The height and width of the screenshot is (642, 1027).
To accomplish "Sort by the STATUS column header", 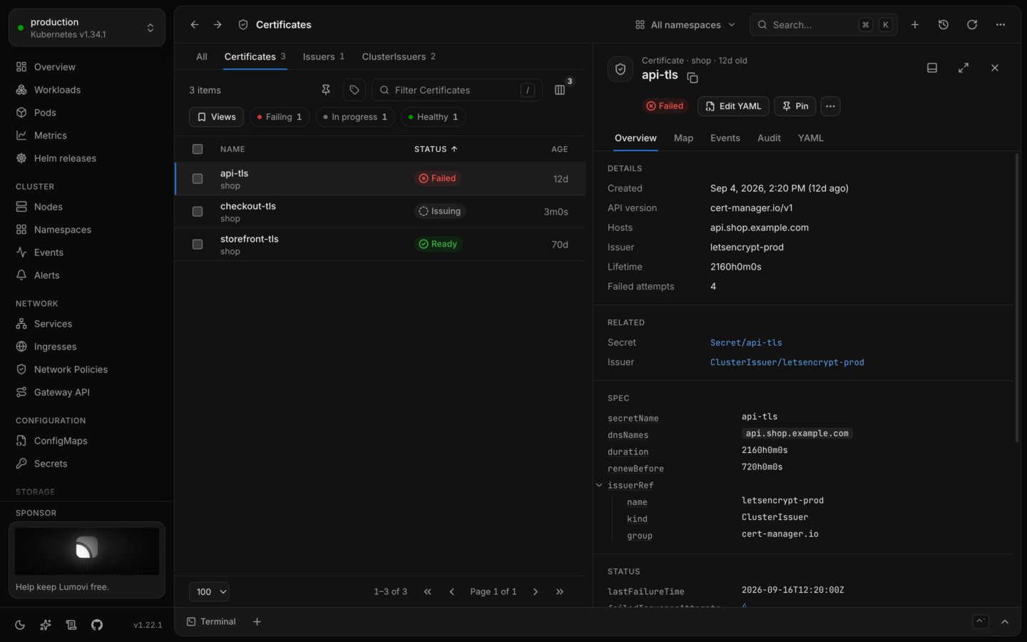I will click(436, 149).
